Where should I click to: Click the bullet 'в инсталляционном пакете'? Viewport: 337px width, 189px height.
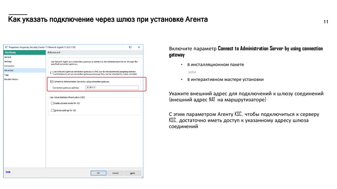click(216, 65)
